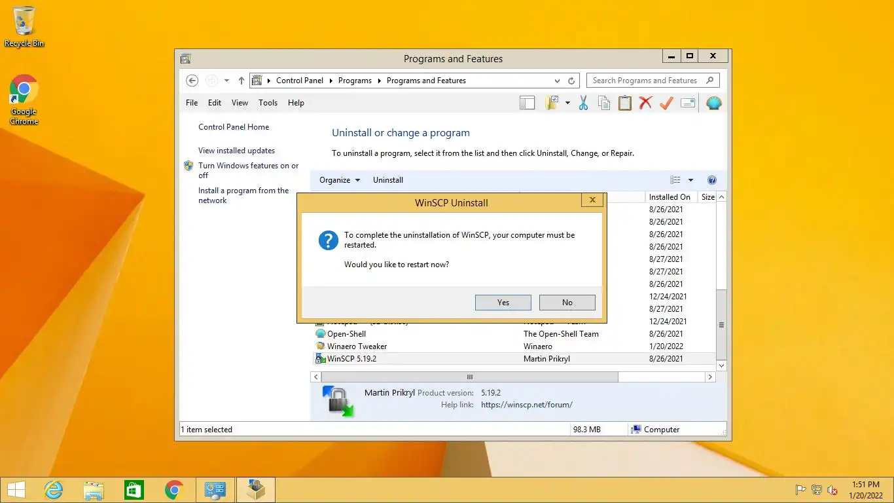The image size is (894, 503).
Task: Click the Paste clipboard toolbar icon
Action: (x=625, y=103)
